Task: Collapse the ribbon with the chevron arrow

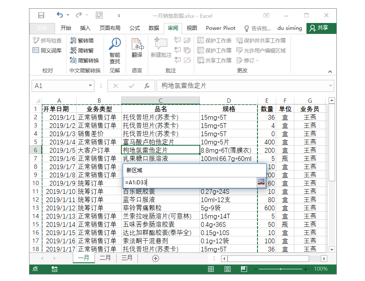Action: (330, 72)
